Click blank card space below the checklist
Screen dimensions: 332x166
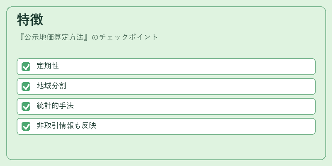tap(166, 147)
